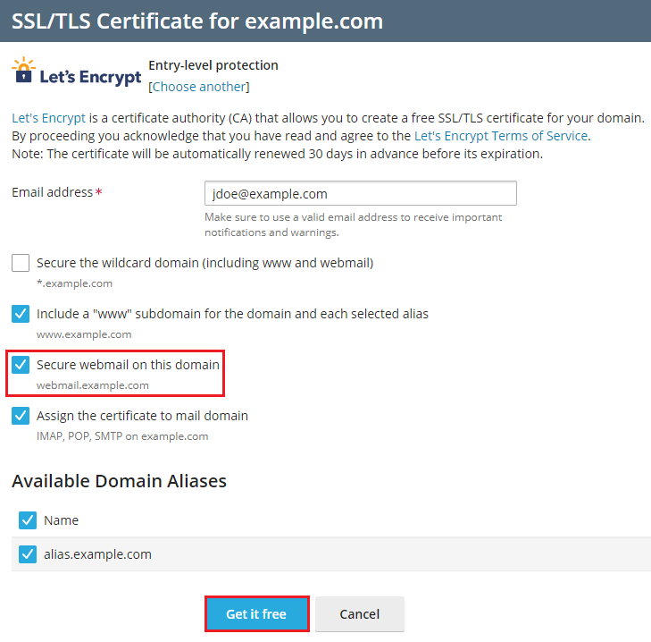This screenshot has width=651, height=642.
Task: Click the "Assign the certificate to mail domain" label text
Action: (142, 416)
